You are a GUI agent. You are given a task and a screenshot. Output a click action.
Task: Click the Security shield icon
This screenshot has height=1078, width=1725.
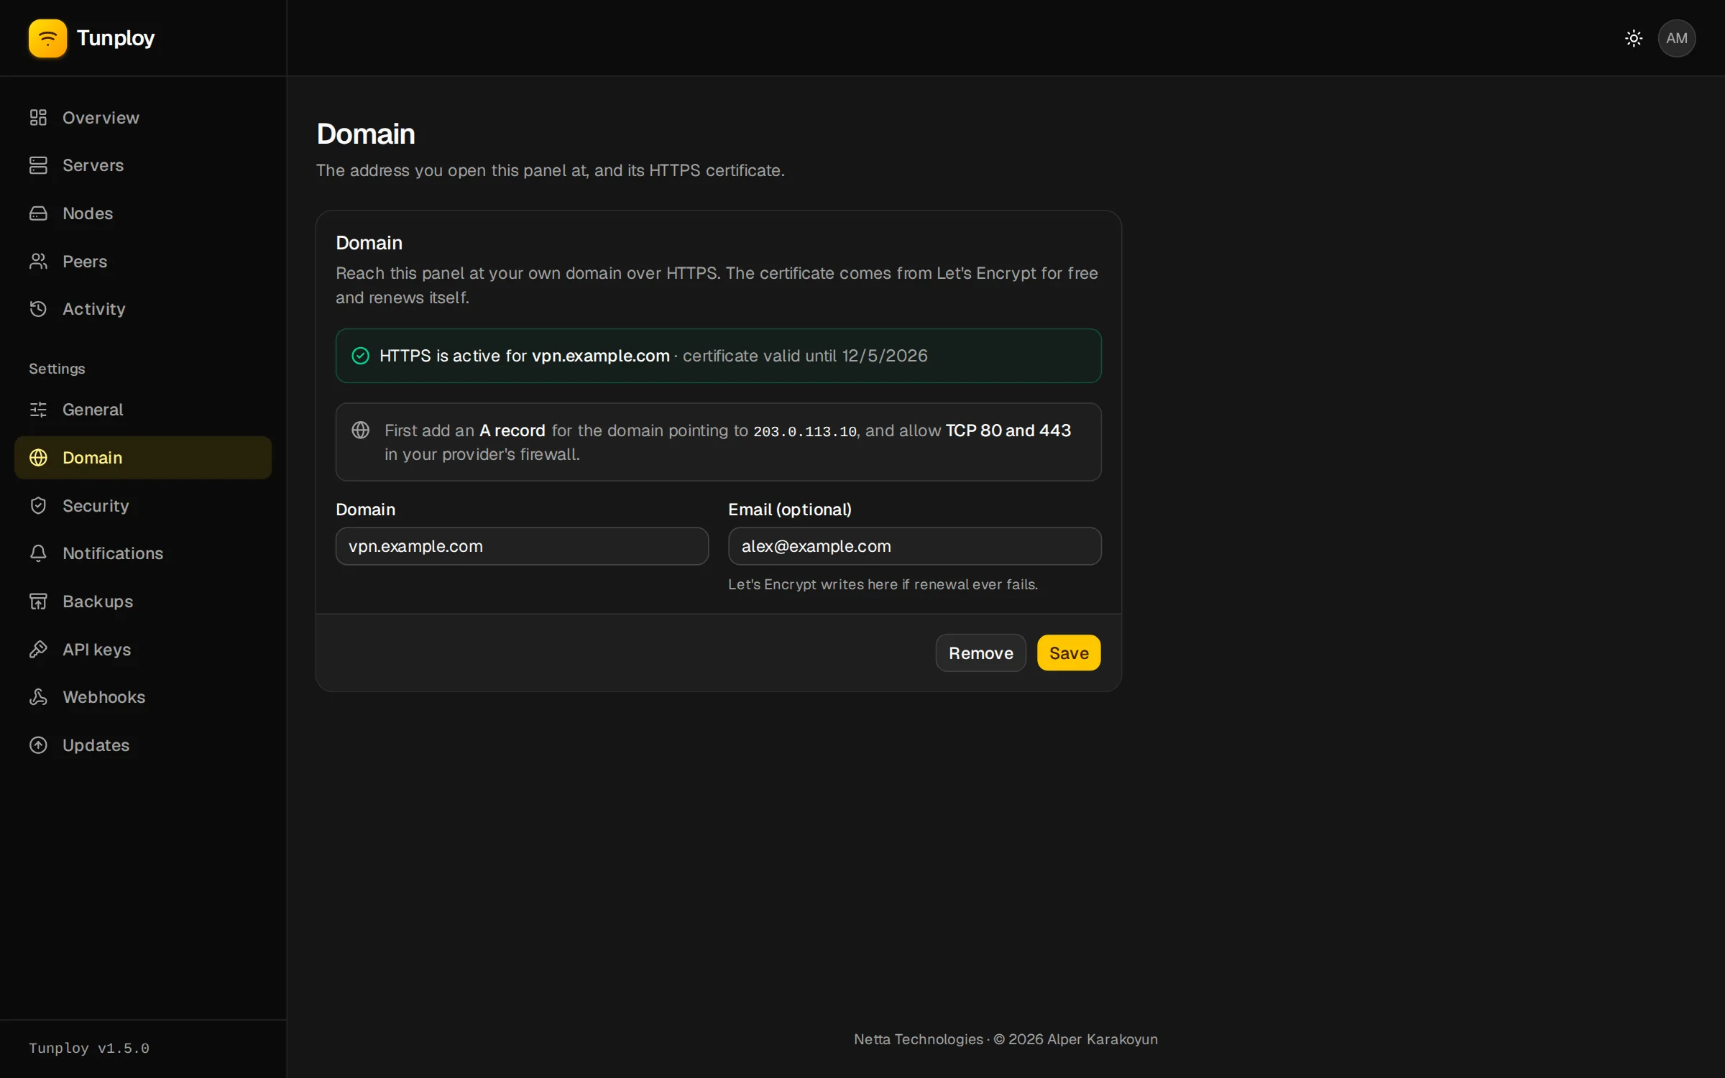38,505
